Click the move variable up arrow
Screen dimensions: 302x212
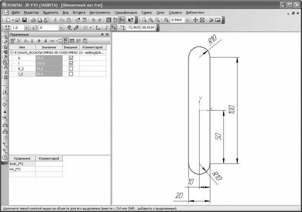tap(39, 41)
